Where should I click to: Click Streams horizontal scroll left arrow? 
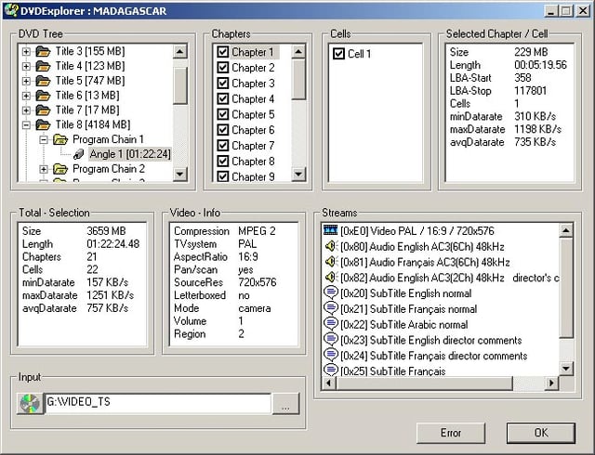click(328, 383)
